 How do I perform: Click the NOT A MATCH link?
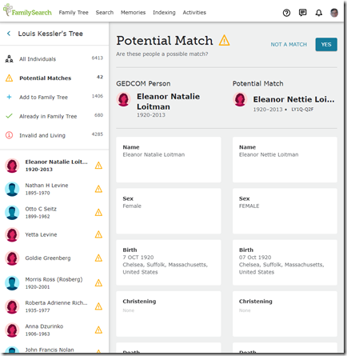click(x=289, y=45)
